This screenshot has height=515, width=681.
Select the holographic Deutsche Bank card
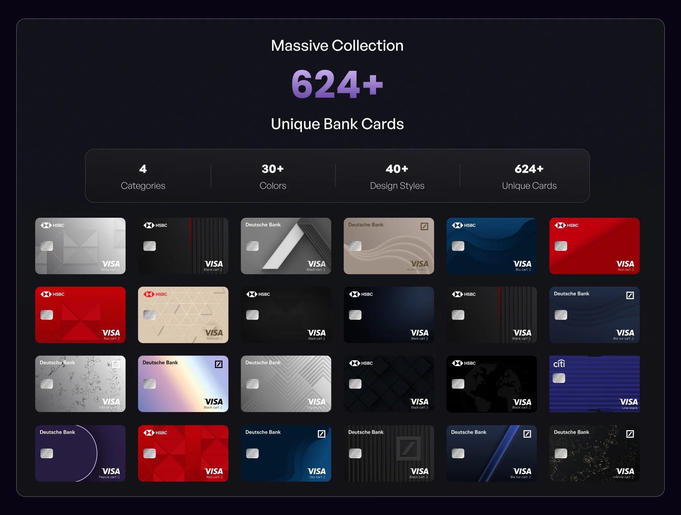point(183,384)
